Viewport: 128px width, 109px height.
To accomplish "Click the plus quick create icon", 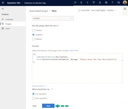I will [x=88, y=3].
